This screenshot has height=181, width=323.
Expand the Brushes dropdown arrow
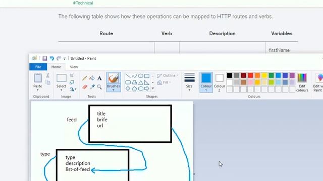point(113,90)
